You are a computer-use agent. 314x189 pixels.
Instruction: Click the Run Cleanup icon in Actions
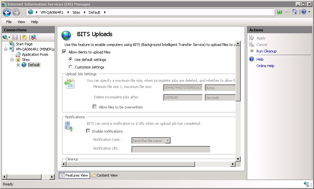[x=252, y=51]
